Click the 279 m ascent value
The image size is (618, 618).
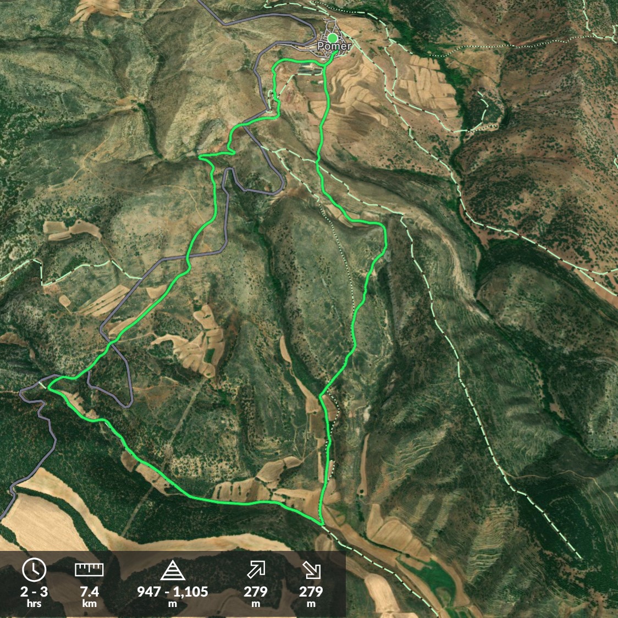point(256,597)
